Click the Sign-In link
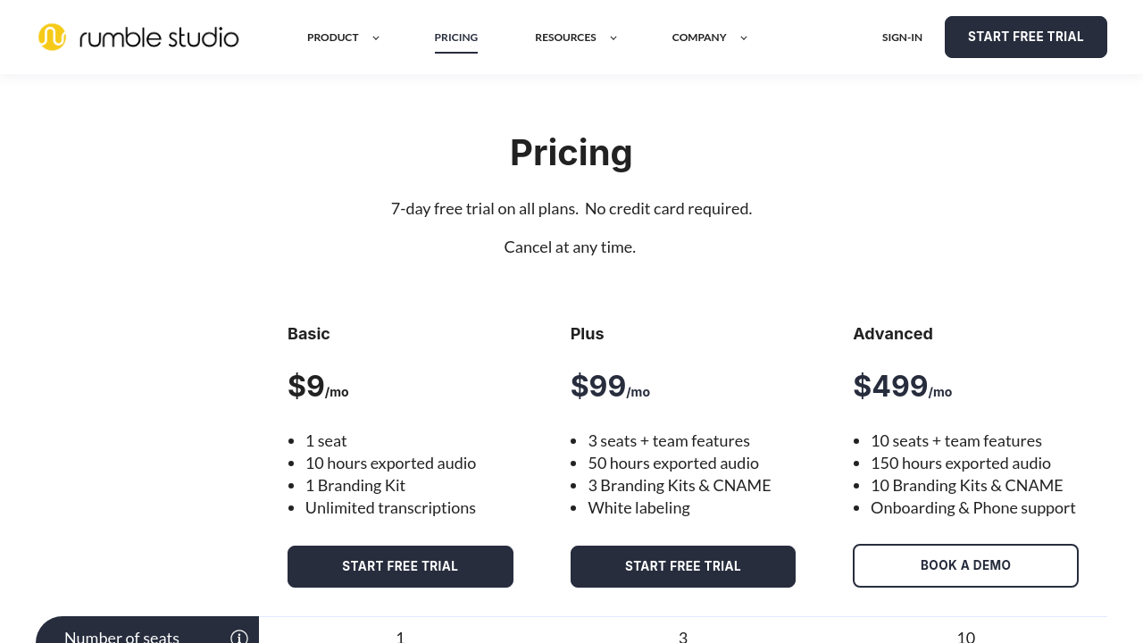1143x643 pixels. point(902,38)
